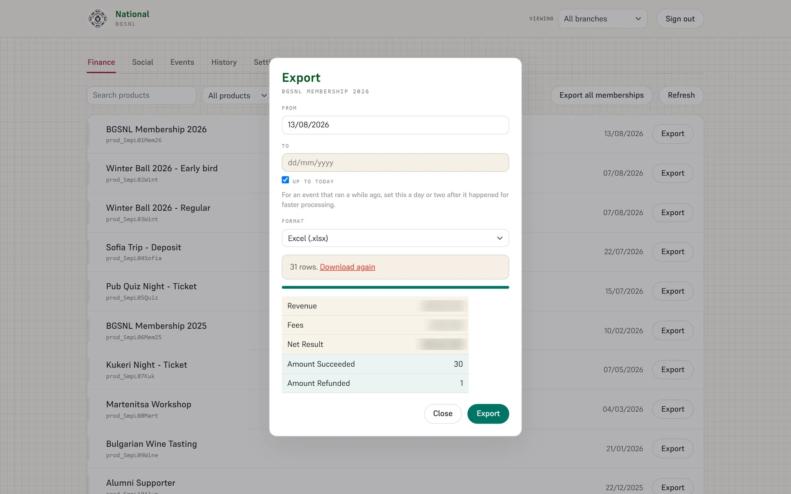The width and height of the screenshot is (791, 494).
Task: Refresh the products list
Action: point(681,95)
